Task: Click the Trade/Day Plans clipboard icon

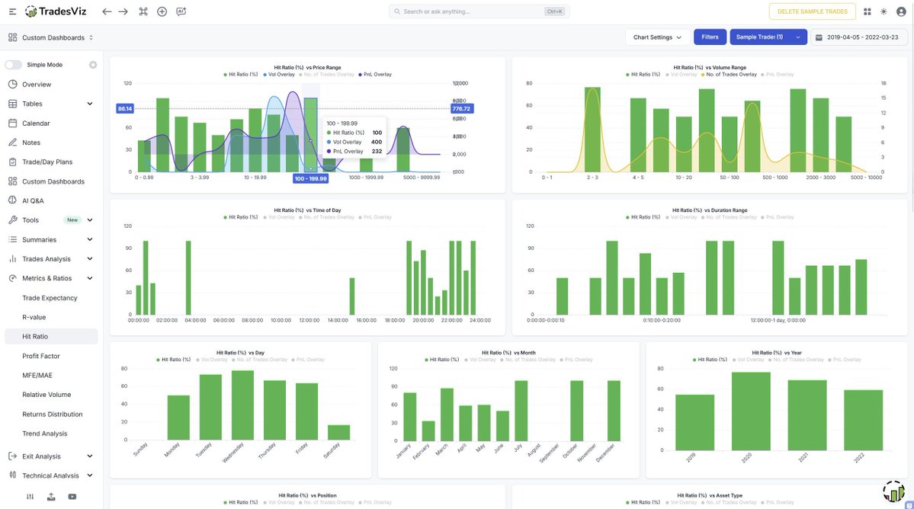Action: tap(13, 162)
